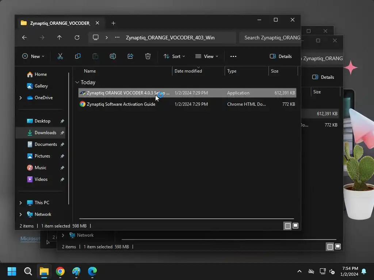The width and height of the screenshot is (374, 280).
Task: Sort by the Type column header
Action: tap(232, 71)
